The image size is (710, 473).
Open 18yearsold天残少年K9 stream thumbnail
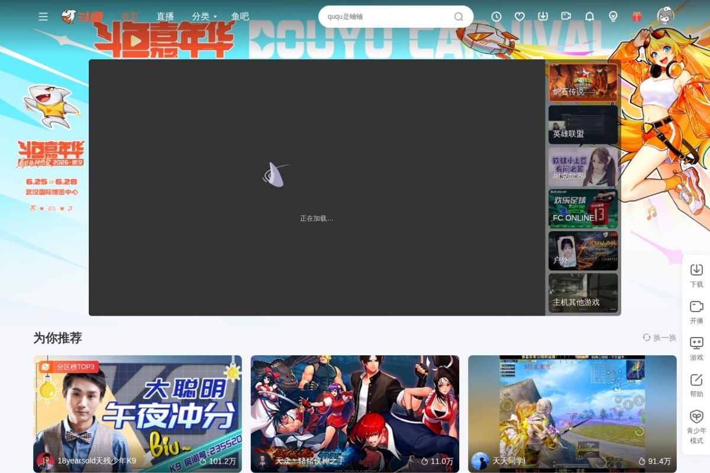tap(137, 414)
